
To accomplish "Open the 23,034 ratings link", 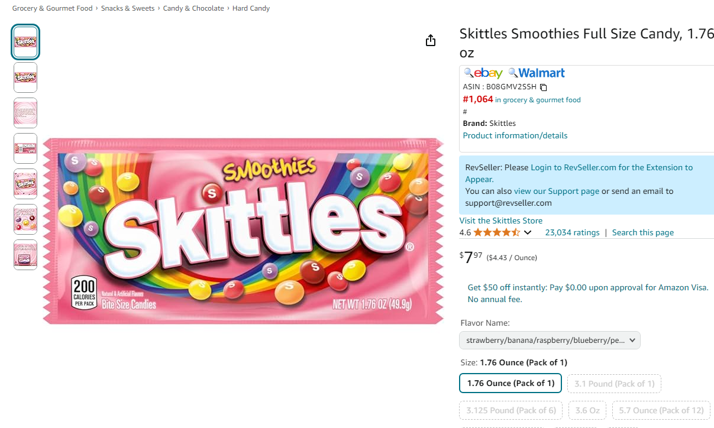I will coord(572,232).
